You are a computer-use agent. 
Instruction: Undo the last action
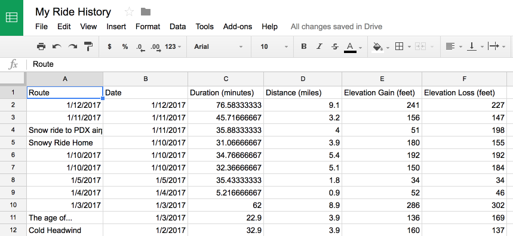[x=57, y=46]
